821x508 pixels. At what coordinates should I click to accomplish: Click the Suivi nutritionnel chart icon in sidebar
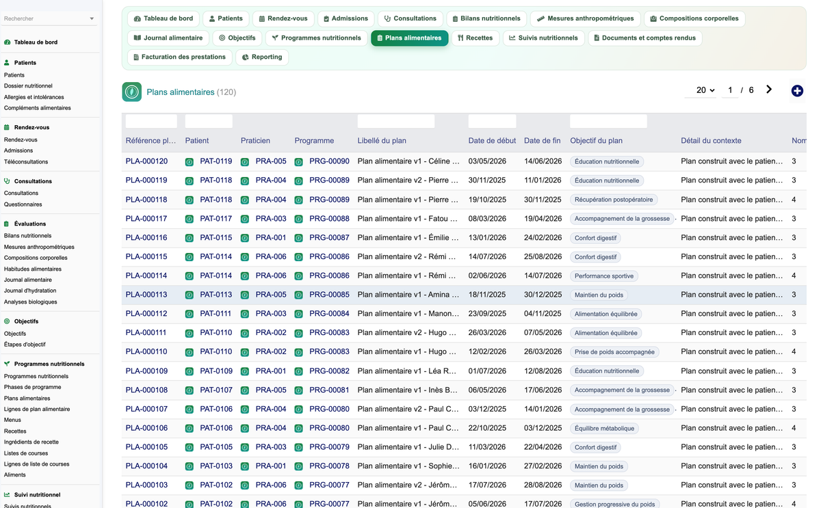tap(8, 495)
